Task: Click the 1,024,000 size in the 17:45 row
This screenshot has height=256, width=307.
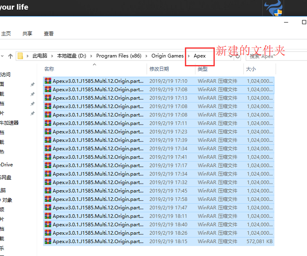Action: tap(260, 191)
